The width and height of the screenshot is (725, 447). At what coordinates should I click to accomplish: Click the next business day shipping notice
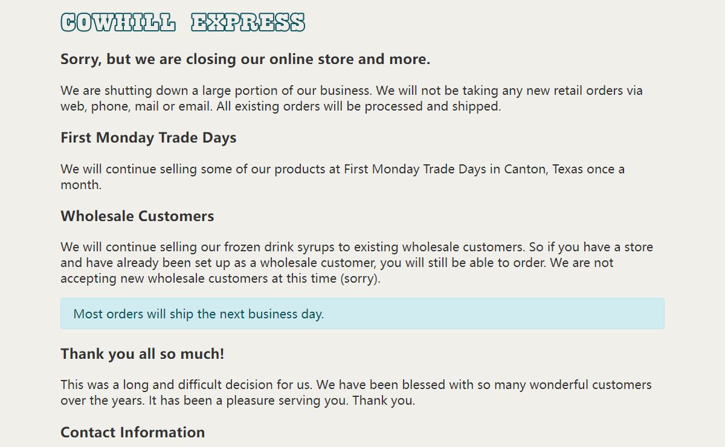[199, 314]
